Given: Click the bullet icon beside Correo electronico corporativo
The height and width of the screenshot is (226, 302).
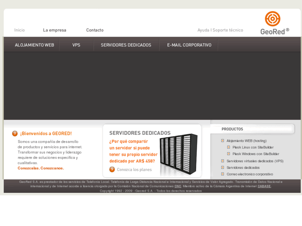Looking at the screenshot, I should coord(223,174).
